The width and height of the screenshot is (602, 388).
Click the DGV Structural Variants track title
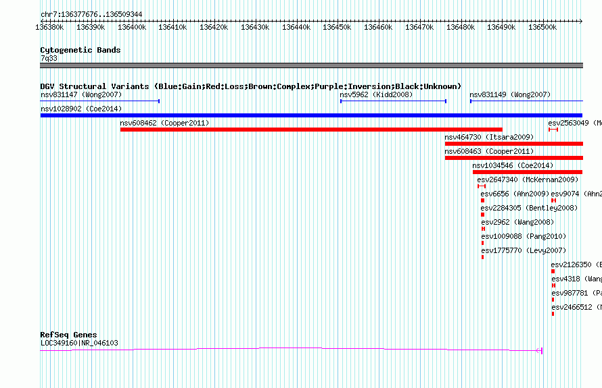pyautogui.click(x=251, y=86)
